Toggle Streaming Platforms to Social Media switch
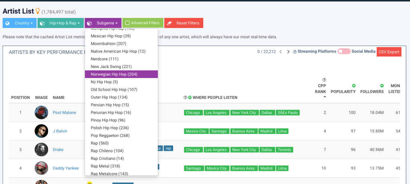Image resolution: width=410 pixels, height=184 pixels. tap(344, 52)
